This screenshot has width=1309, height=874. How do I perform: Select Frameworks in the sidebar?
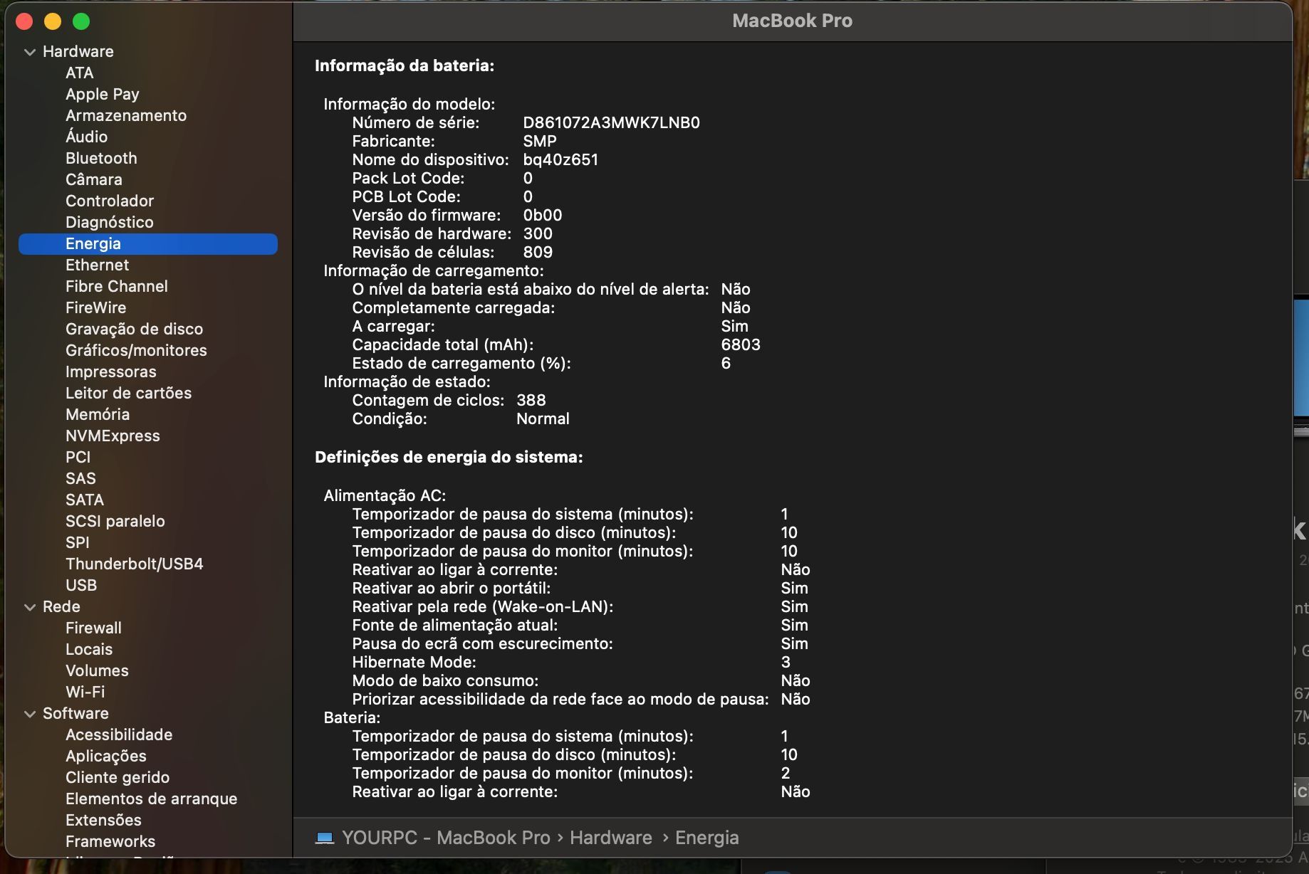(110, 841)
